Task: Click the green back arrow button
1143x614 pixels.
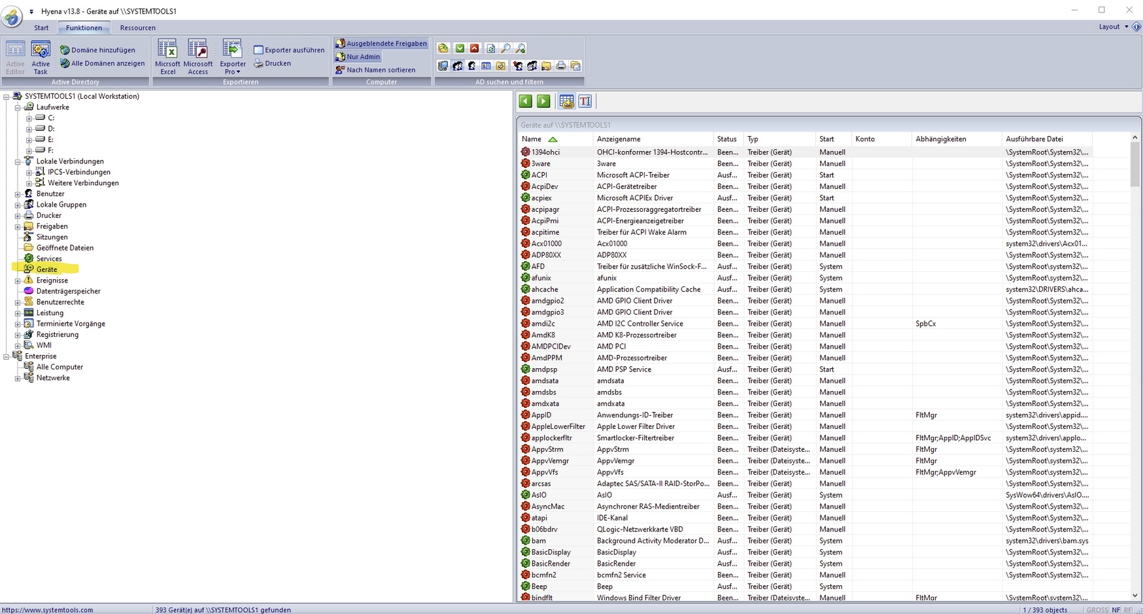Action: 525,101
